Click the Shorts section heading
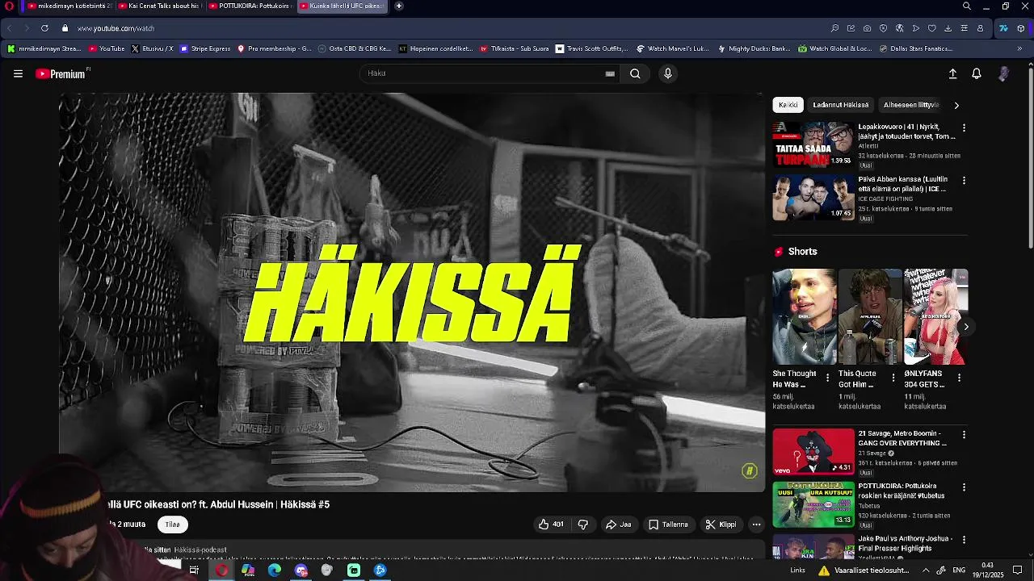The image size is (1034, 581). tap(802, 252)
